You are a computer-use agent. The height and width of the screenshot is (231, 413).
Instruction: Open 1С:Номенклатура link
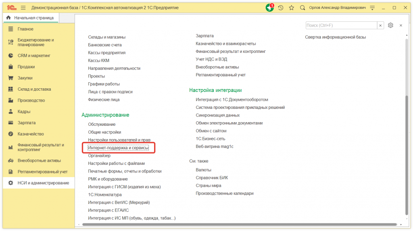click(105, 195)
